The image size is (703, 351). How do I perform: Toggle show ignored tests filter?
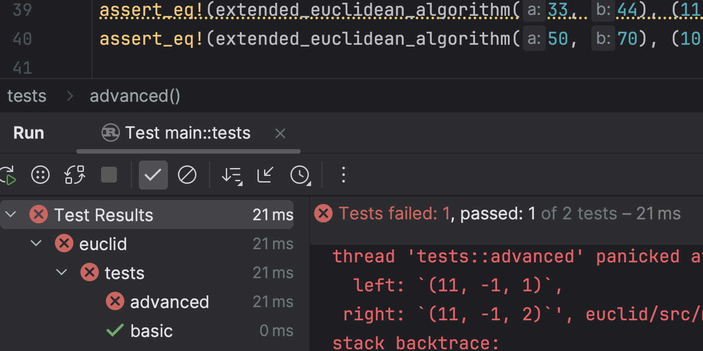coord(187,175)
